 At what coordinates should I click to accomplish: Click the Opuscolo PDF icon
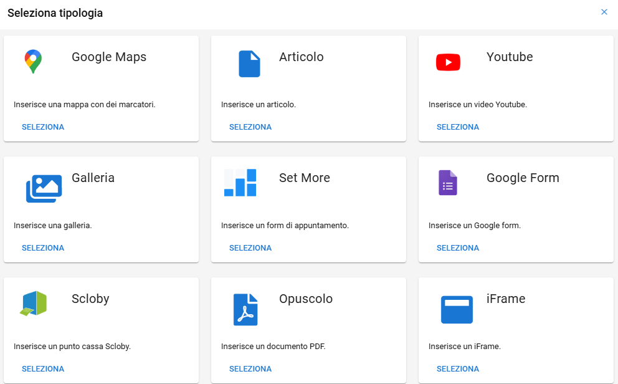(x=245, y=309)
